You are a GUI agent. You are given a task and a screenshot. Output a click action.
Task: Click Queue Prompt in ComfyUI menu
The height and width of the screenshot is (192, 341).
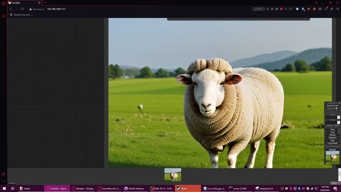point(332,106)
